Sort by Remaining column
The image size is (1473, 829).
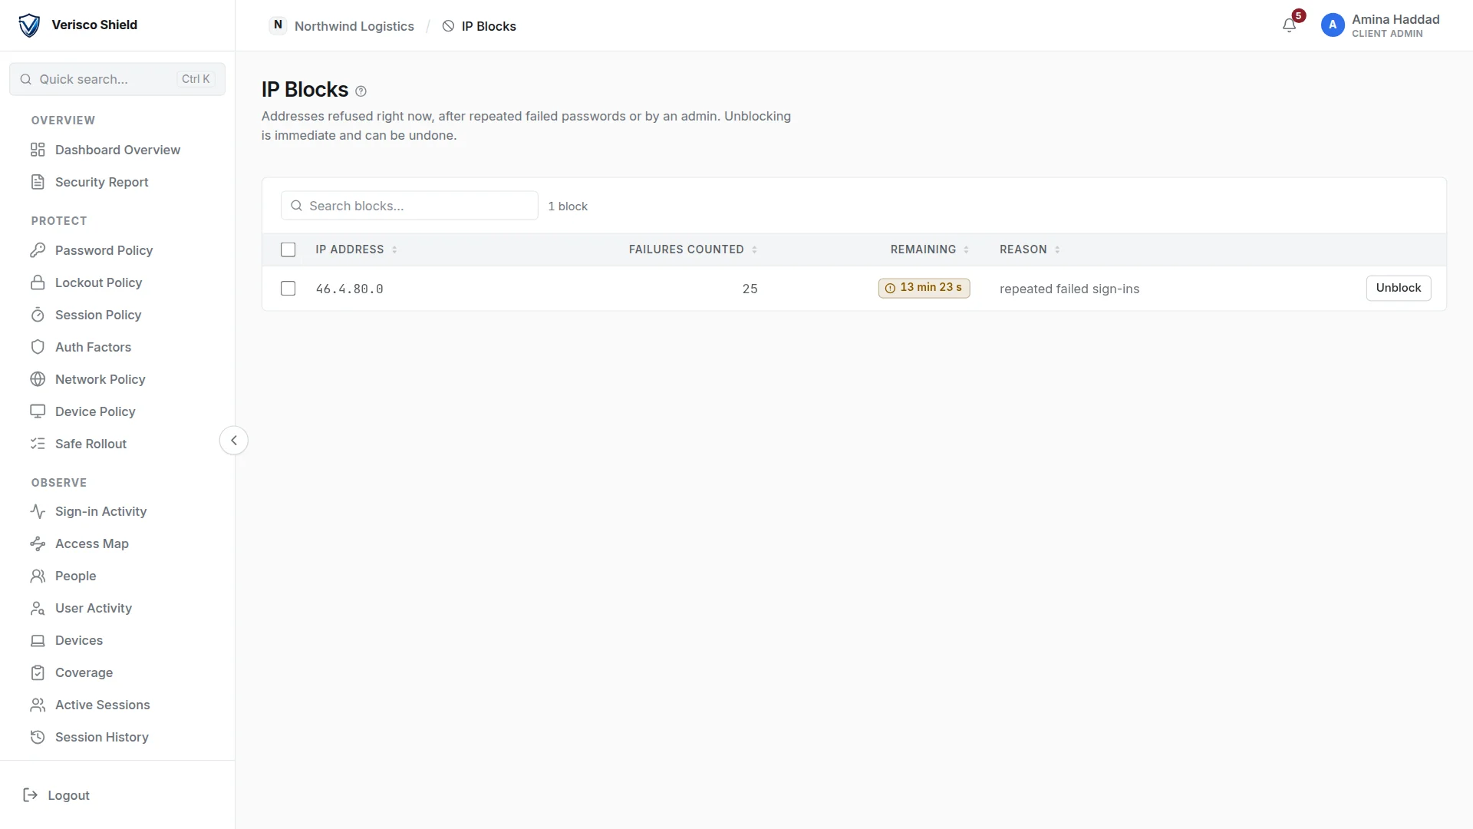(x=930, y=249)
